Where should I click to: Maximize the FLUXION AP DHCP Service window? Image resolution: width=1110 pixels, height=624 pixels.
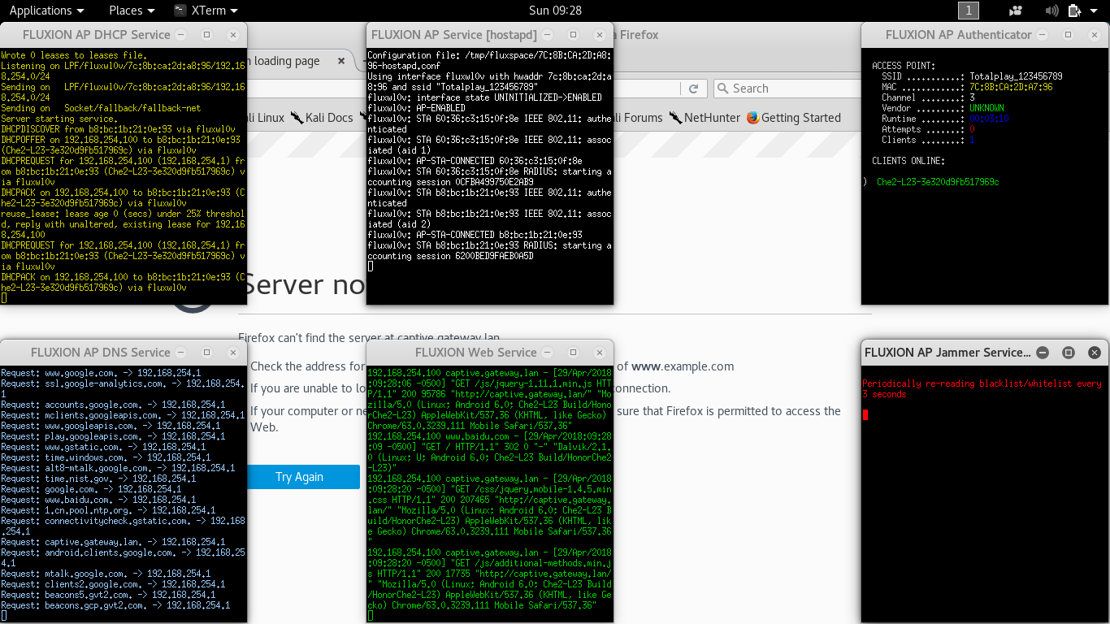tap(206, 35)
